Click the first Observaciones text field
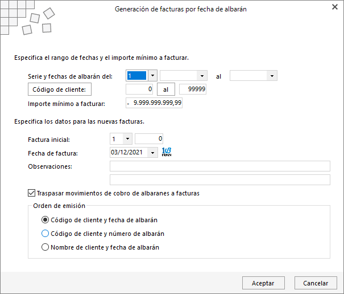Screen dimensions: 344x294 coord(220,166)
